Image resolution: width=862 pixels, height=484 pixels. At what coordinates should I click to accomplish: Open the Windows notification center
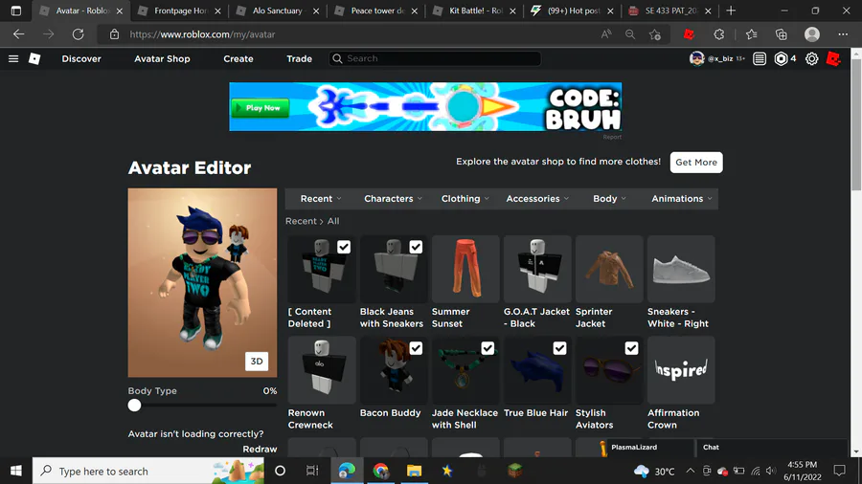(839, 471)
